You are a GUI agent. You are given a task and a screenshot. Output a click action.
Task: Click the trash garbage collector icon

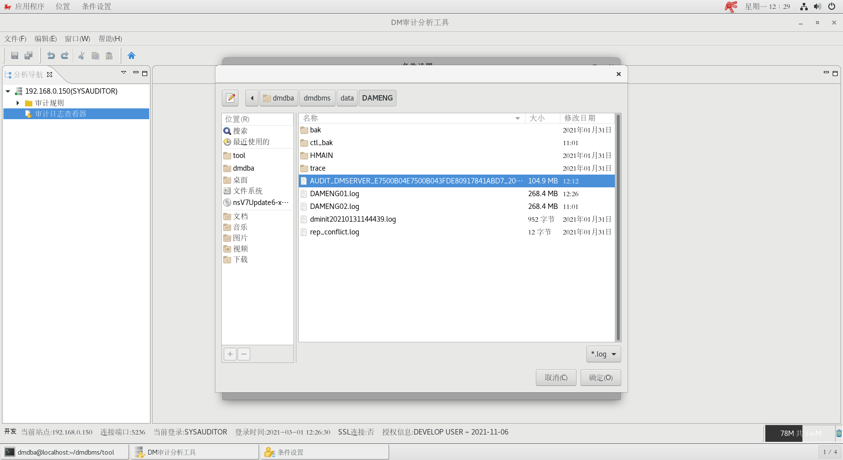tap(839, 433)
